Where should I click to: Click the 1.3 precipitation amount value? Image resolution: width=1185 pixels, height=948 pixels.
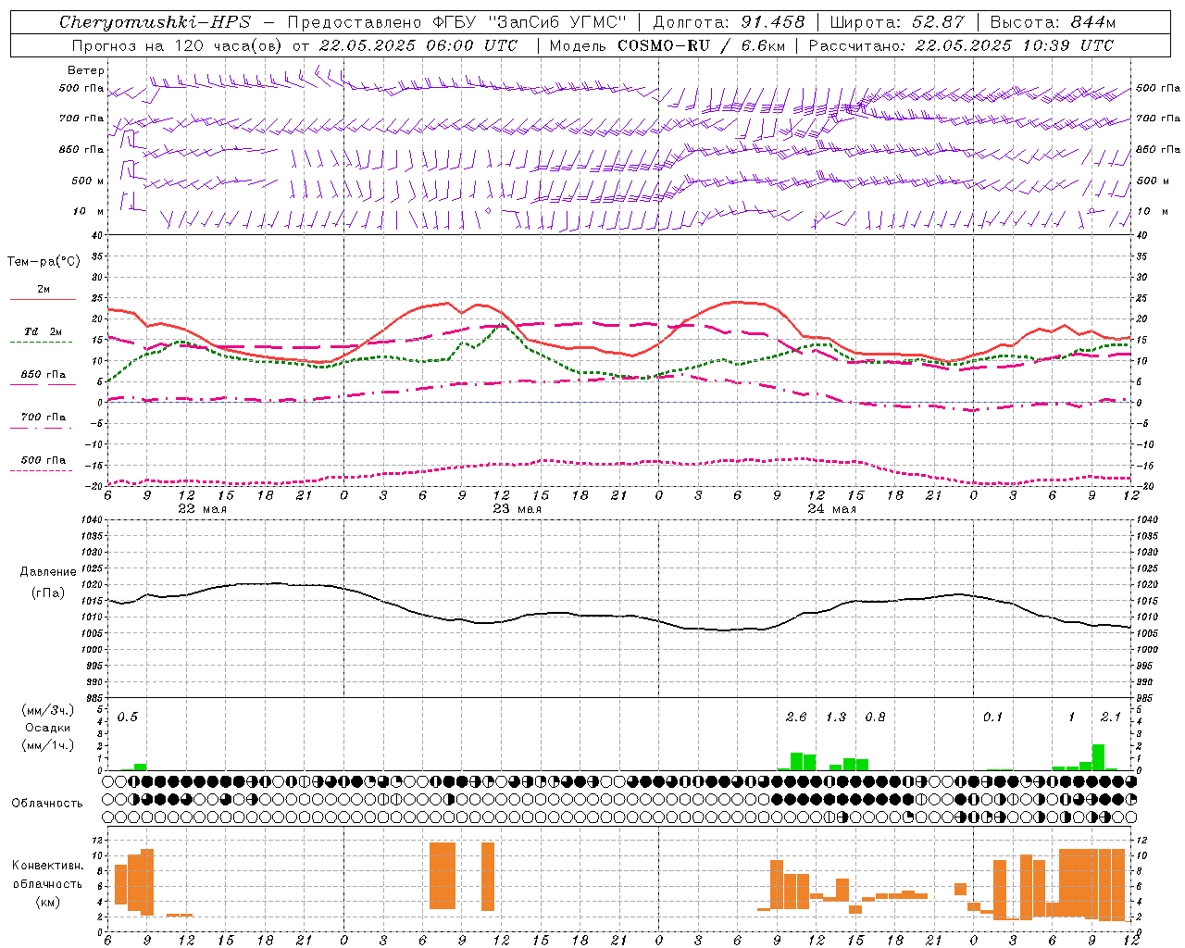[x=835, y=717]
